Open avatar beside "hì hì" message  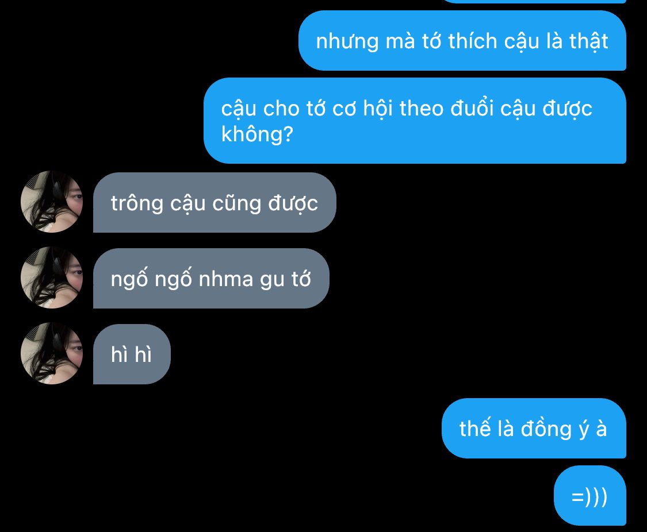click(x=52, y=353)
